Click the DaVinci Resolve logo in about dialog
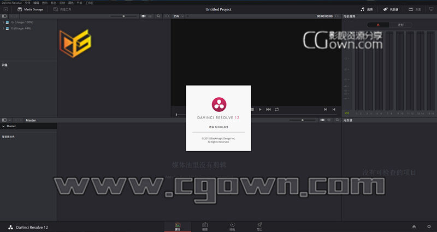437x232 pixels. [219, 104]
